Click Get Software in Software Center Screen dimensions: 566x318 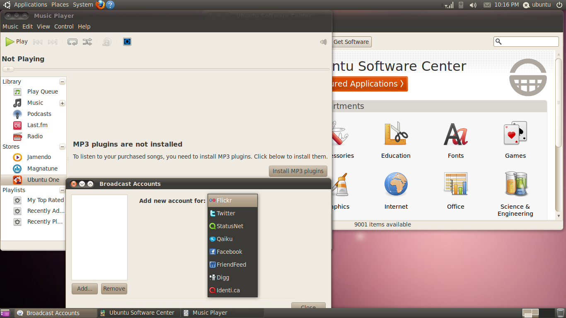[x=351, y=42]
